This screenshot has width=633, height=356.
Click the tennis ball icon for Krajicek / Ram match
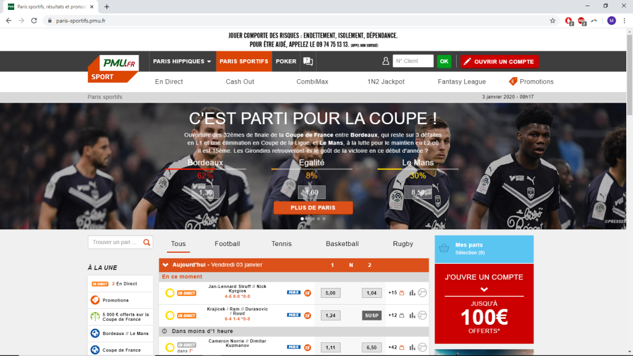click(170, 316)
